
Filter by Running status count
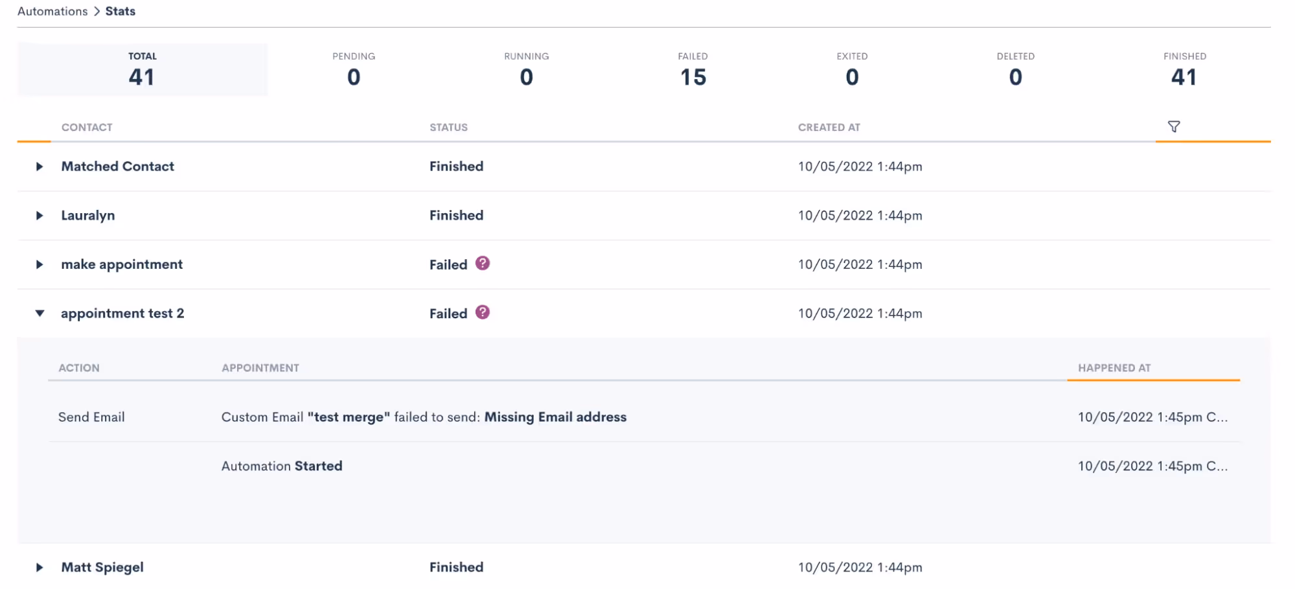coord(526,69)
